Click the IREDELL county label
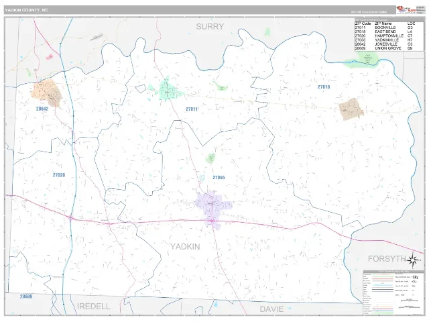 (x=93, y=307)
